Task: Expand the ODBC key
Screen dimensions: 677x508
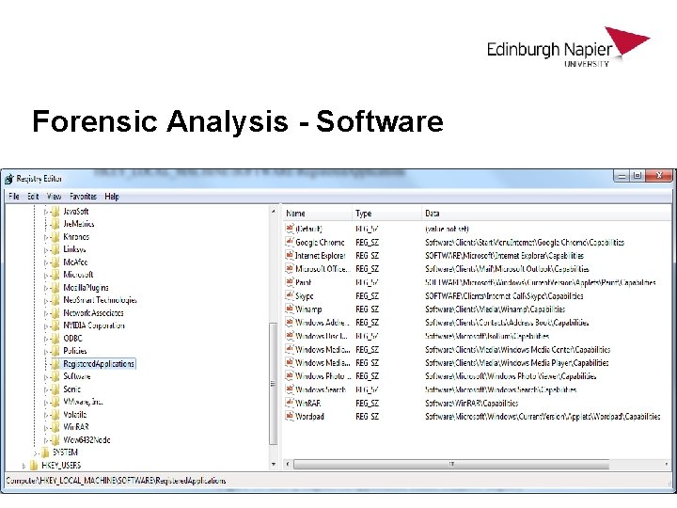Action: [x=46, y=339]
